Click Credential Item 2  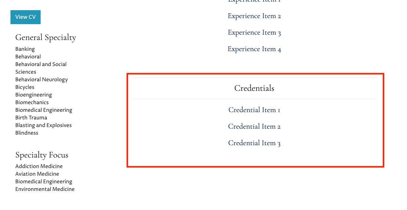tap(254, 126)
